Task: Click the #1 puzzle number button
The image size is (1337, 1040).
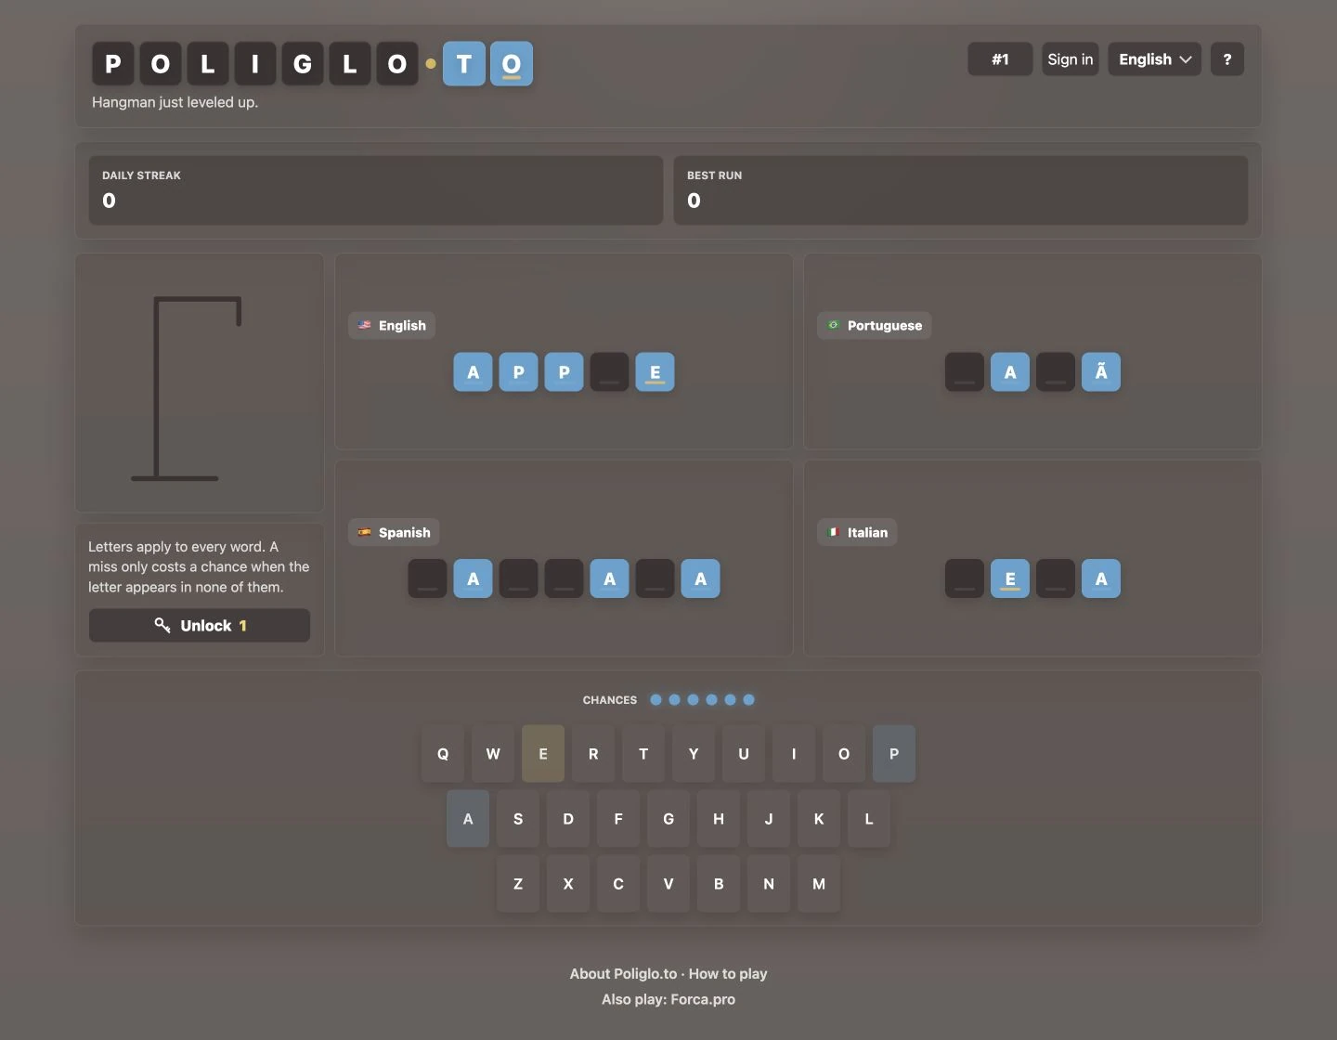Action: pyautogui.click(x=1000, y=59)
